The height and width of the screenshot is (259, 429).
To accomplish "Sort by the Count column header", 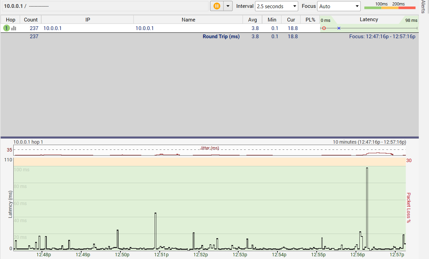I will click(31, 20).
